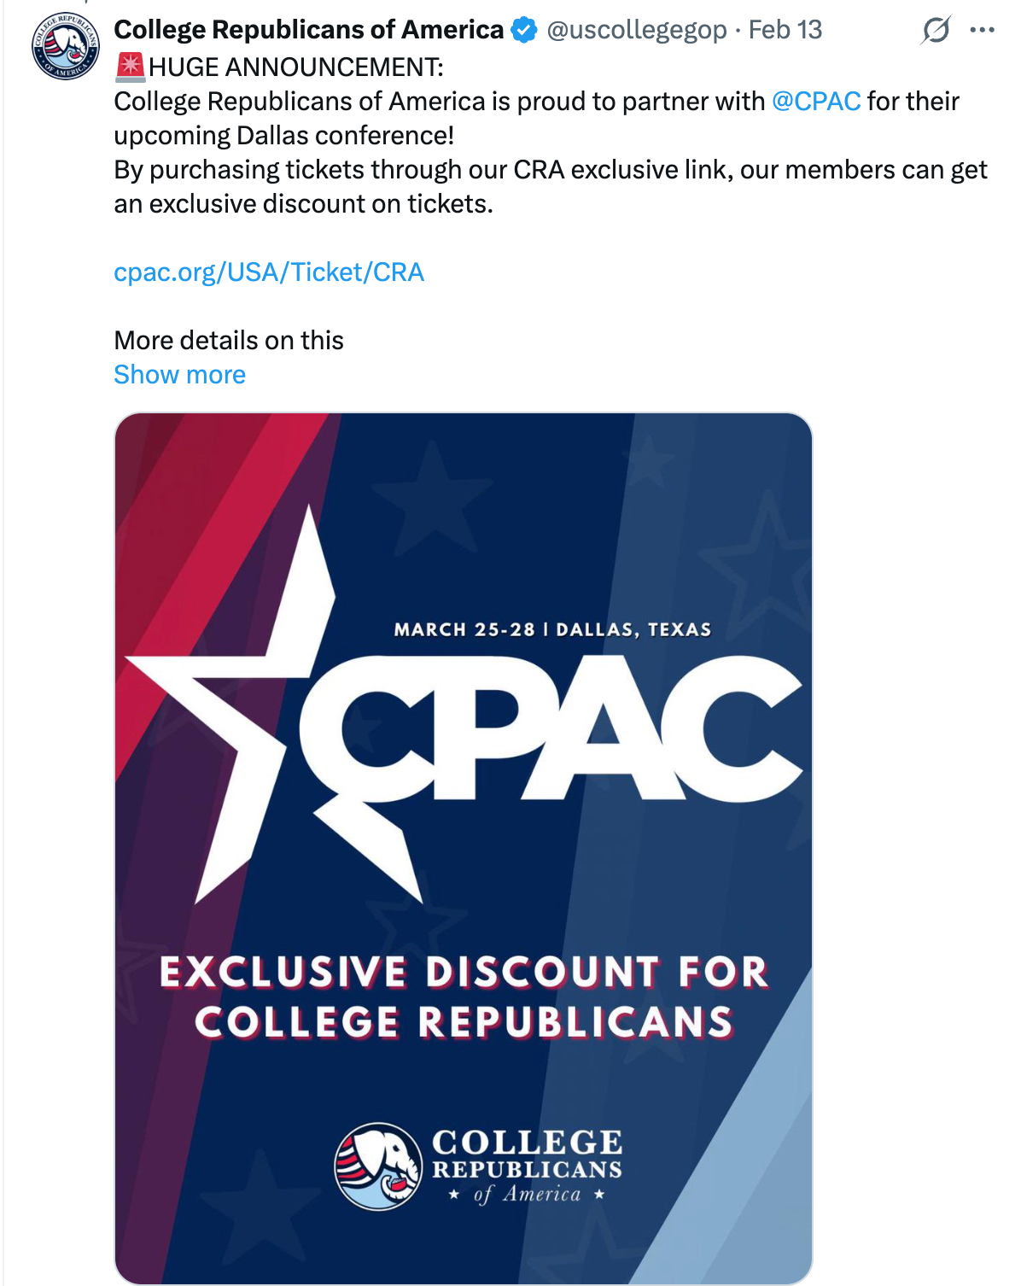1021x1286 pixels.
Task: Expand the post with Show more
Action: coord(180,375)
